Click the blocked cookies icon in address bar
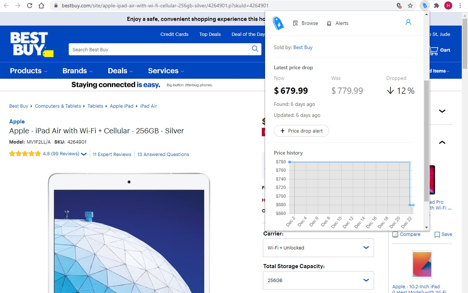 pyautogui.click(x=399, y=5)
